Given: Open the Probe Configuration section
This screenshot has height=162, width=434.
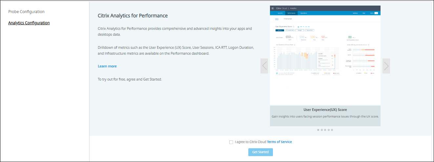Looking at the screenshot, I should [26, 12].
